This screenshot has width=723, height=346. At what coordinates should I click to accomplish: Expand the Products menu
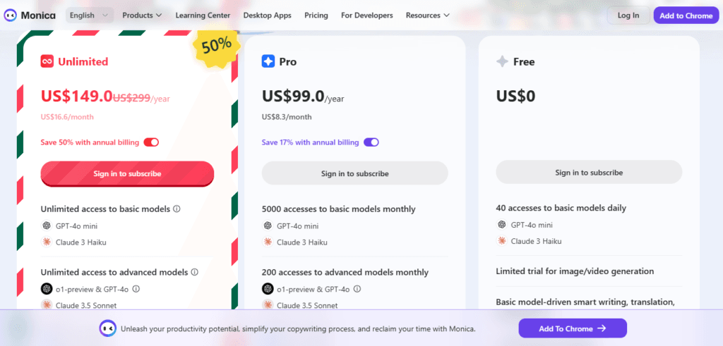(142, 15)
